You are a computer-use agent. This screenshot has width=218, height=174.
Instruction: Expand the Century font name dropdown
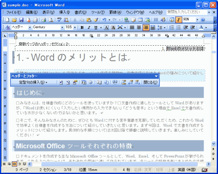(62, 27)
